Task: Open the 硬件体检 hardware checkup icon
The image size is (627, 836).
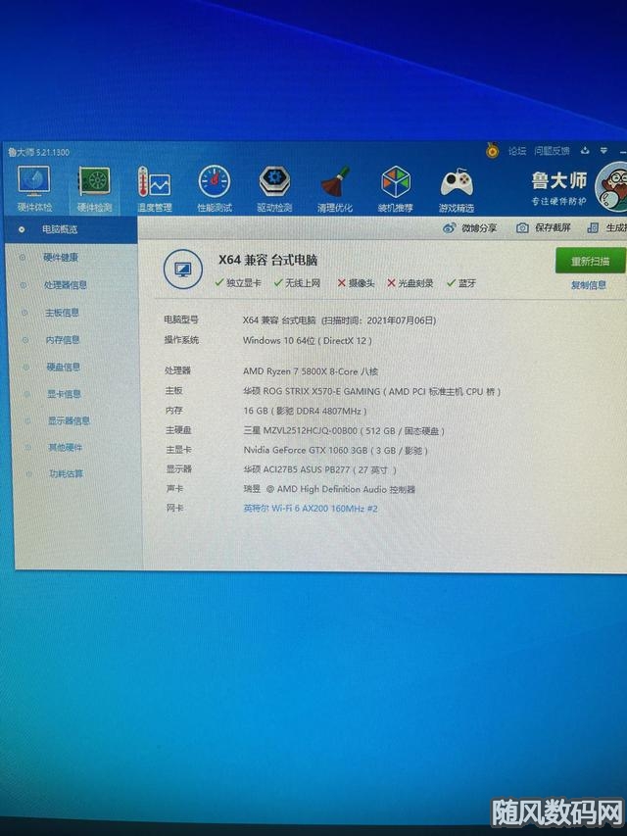Action: (x=34, y=189)
